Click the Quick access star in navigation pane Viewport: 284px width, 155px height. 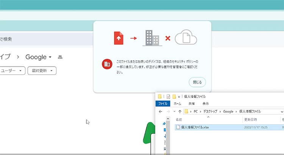click(164, 124)
